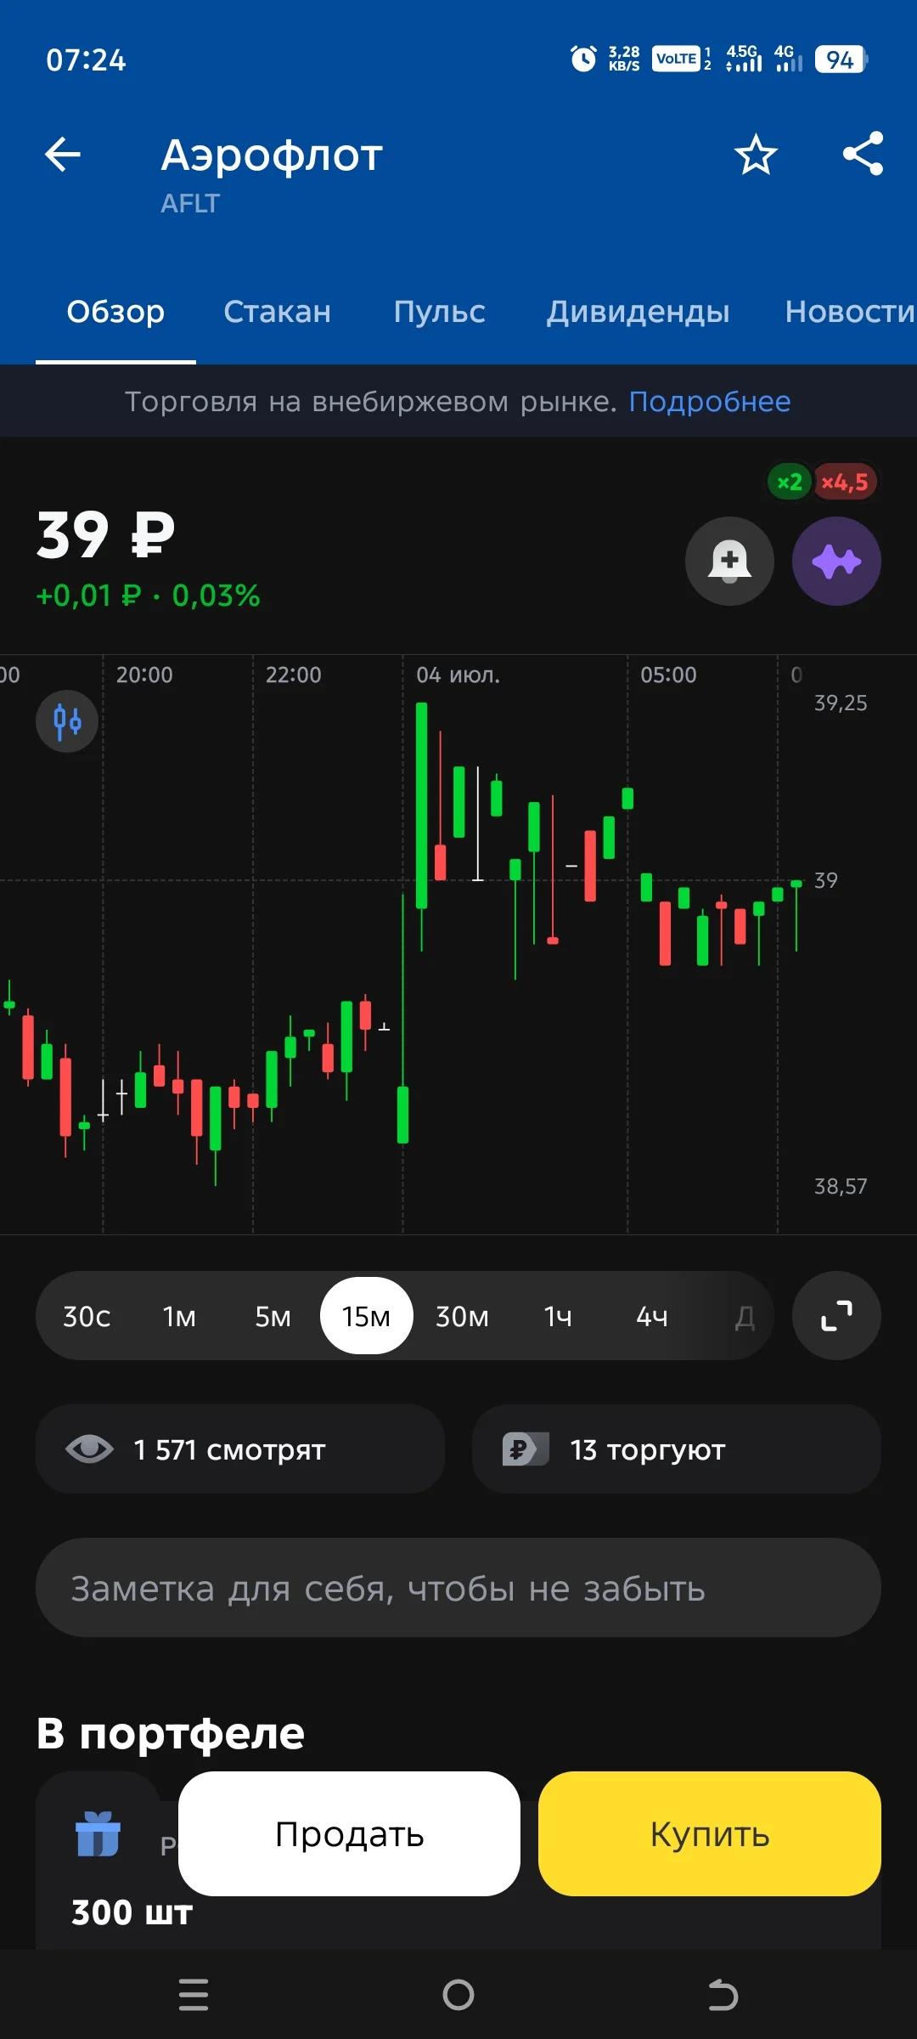Tap the Android home button
The height and width of the screenshot is (2039, 917).
pyautogui.click(x=458, y=1994)
